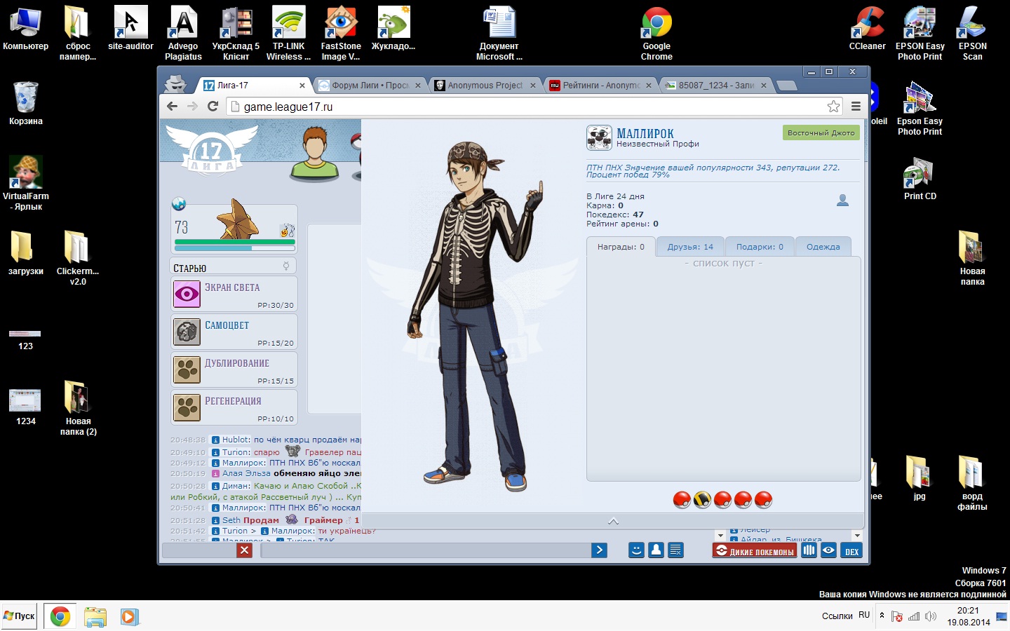Viewport: 1010px width, 631px height.
Task: Open Chrome's hamburger menu
Action: click(x=856, y=107)
